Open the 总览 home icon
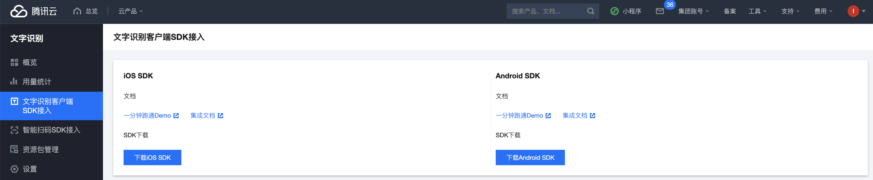This screenshot has width=873, height=180. (x=77, y=11)
